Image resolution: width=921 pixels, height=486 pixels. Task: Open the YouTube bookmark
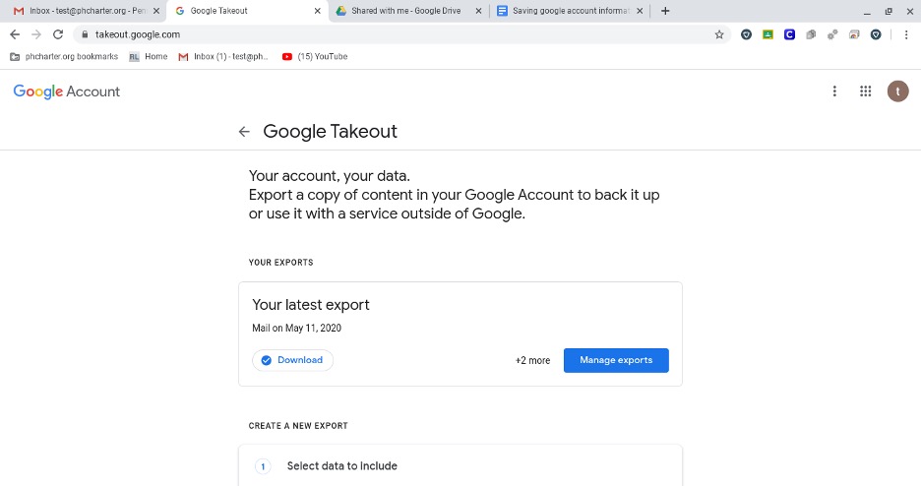315,56
